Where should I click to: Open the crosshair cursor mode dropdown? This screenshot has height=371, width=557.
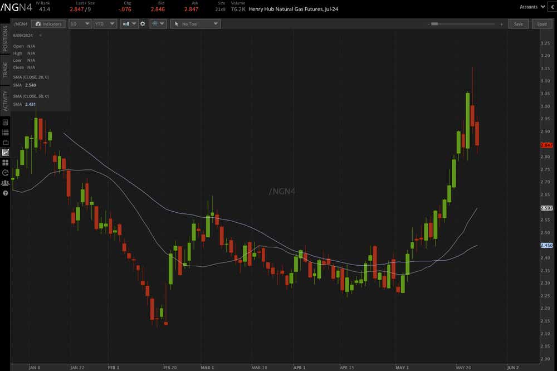click(158, 24)
